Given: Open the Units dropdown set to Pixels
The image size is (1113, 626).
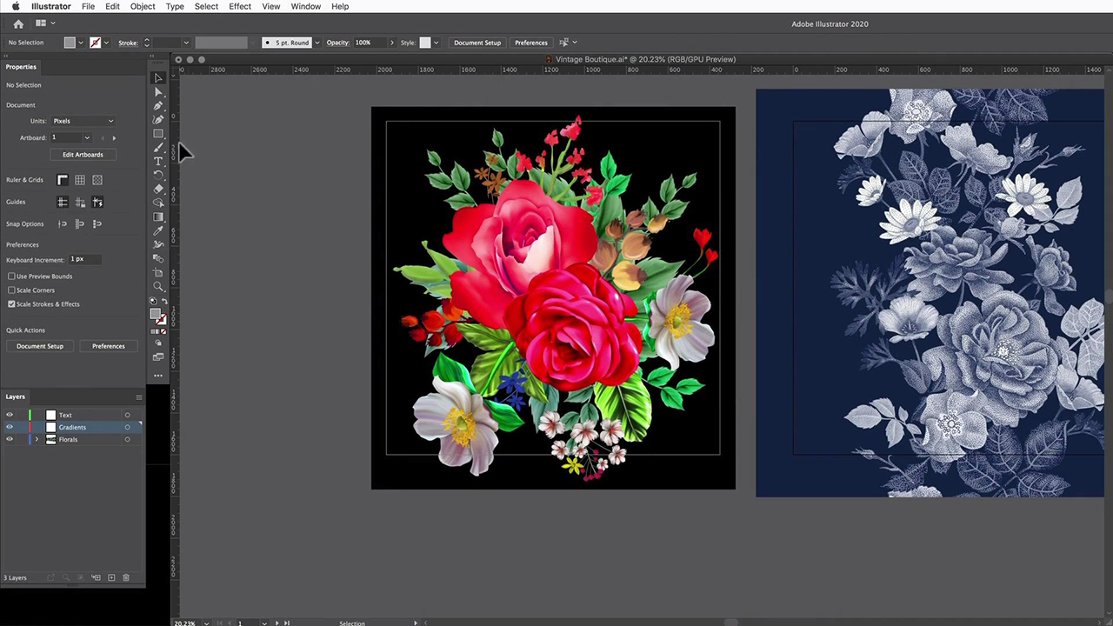Looking at the screenshot, I should click(83, 121).
